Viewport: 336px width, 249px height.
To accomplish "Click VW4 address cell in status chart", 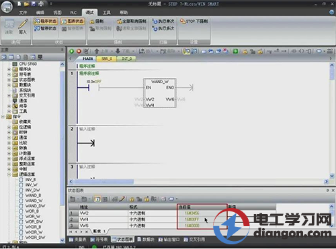I will click(103, 219).
